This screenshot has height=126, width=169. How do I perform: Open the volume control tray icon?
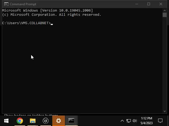point(135,121)
